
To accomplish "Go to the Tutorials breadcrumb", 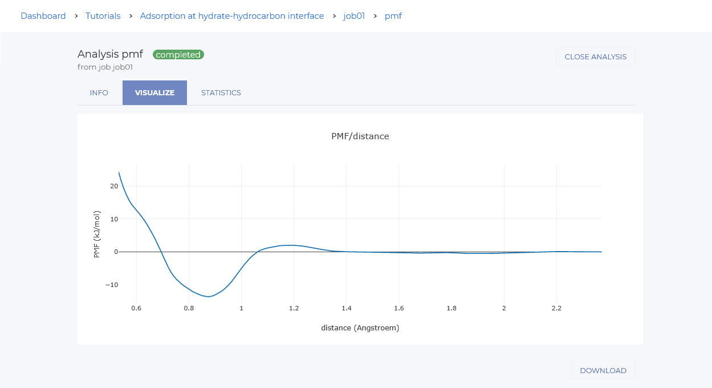I will [x=103, y=16].
